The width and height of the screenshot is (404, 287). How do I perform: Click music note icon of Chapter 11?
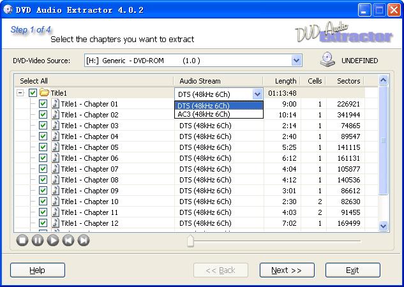coord(55,212)
